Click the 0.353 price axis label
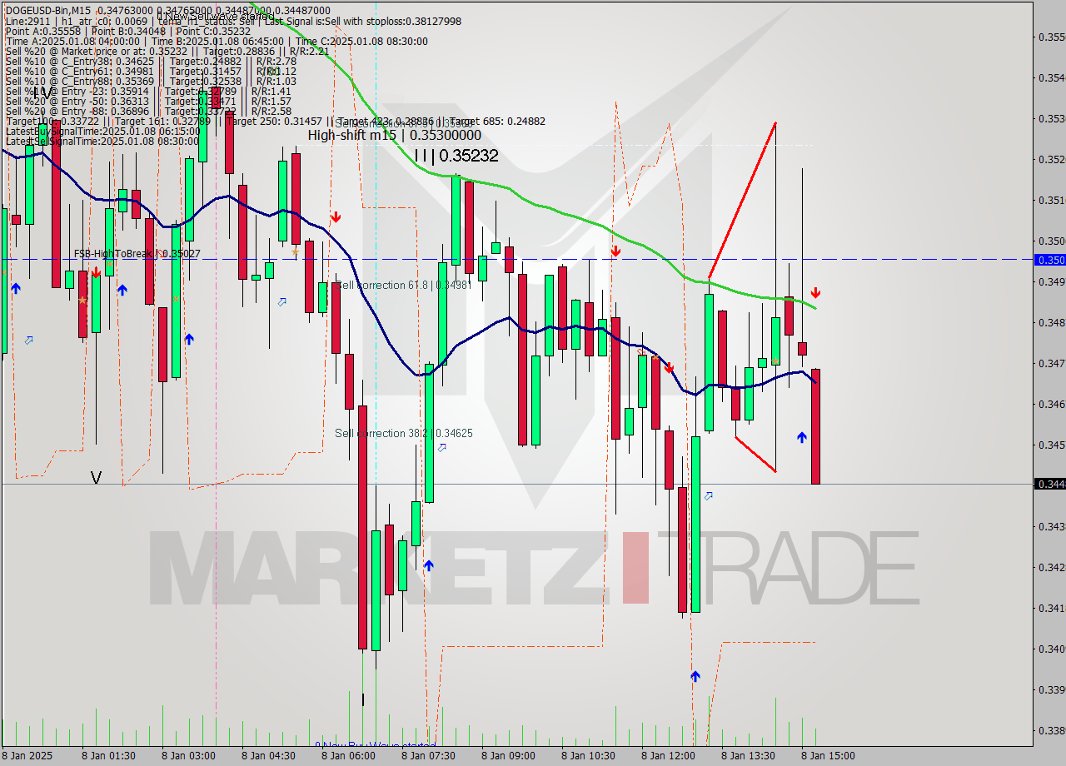Image resolution: width=1066 pixels, height=766 pixels. 1052,118
